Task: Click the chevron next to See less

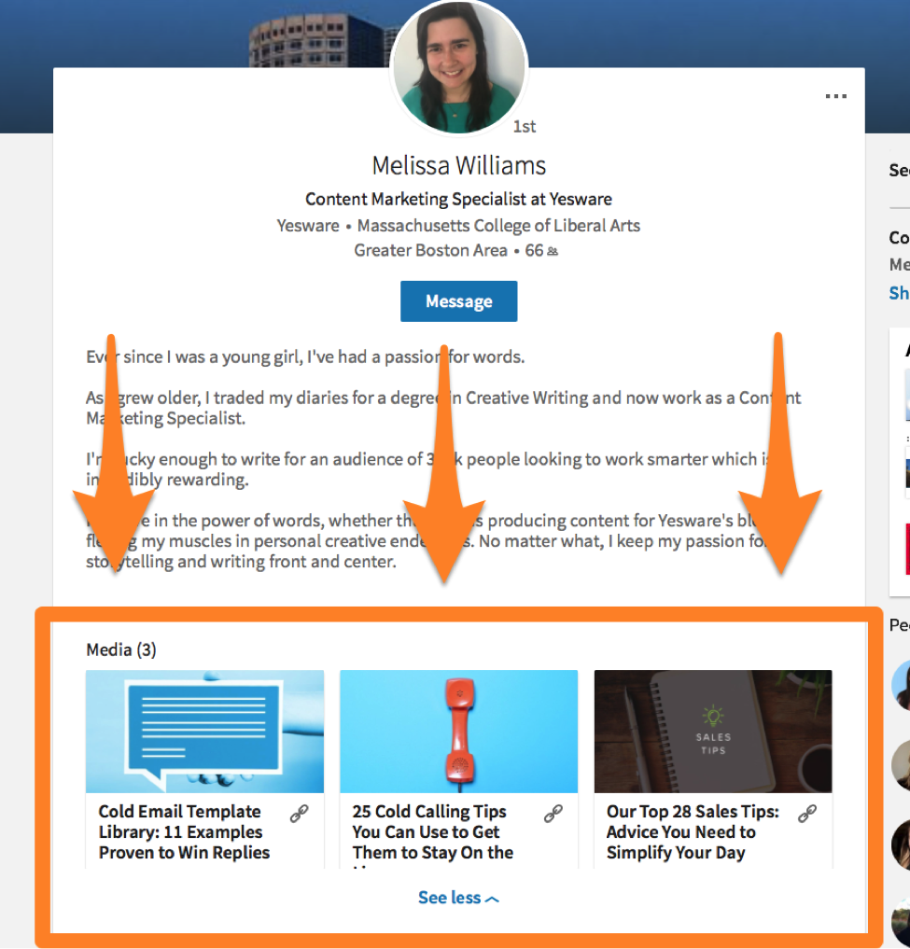Action: click(493, 897)
